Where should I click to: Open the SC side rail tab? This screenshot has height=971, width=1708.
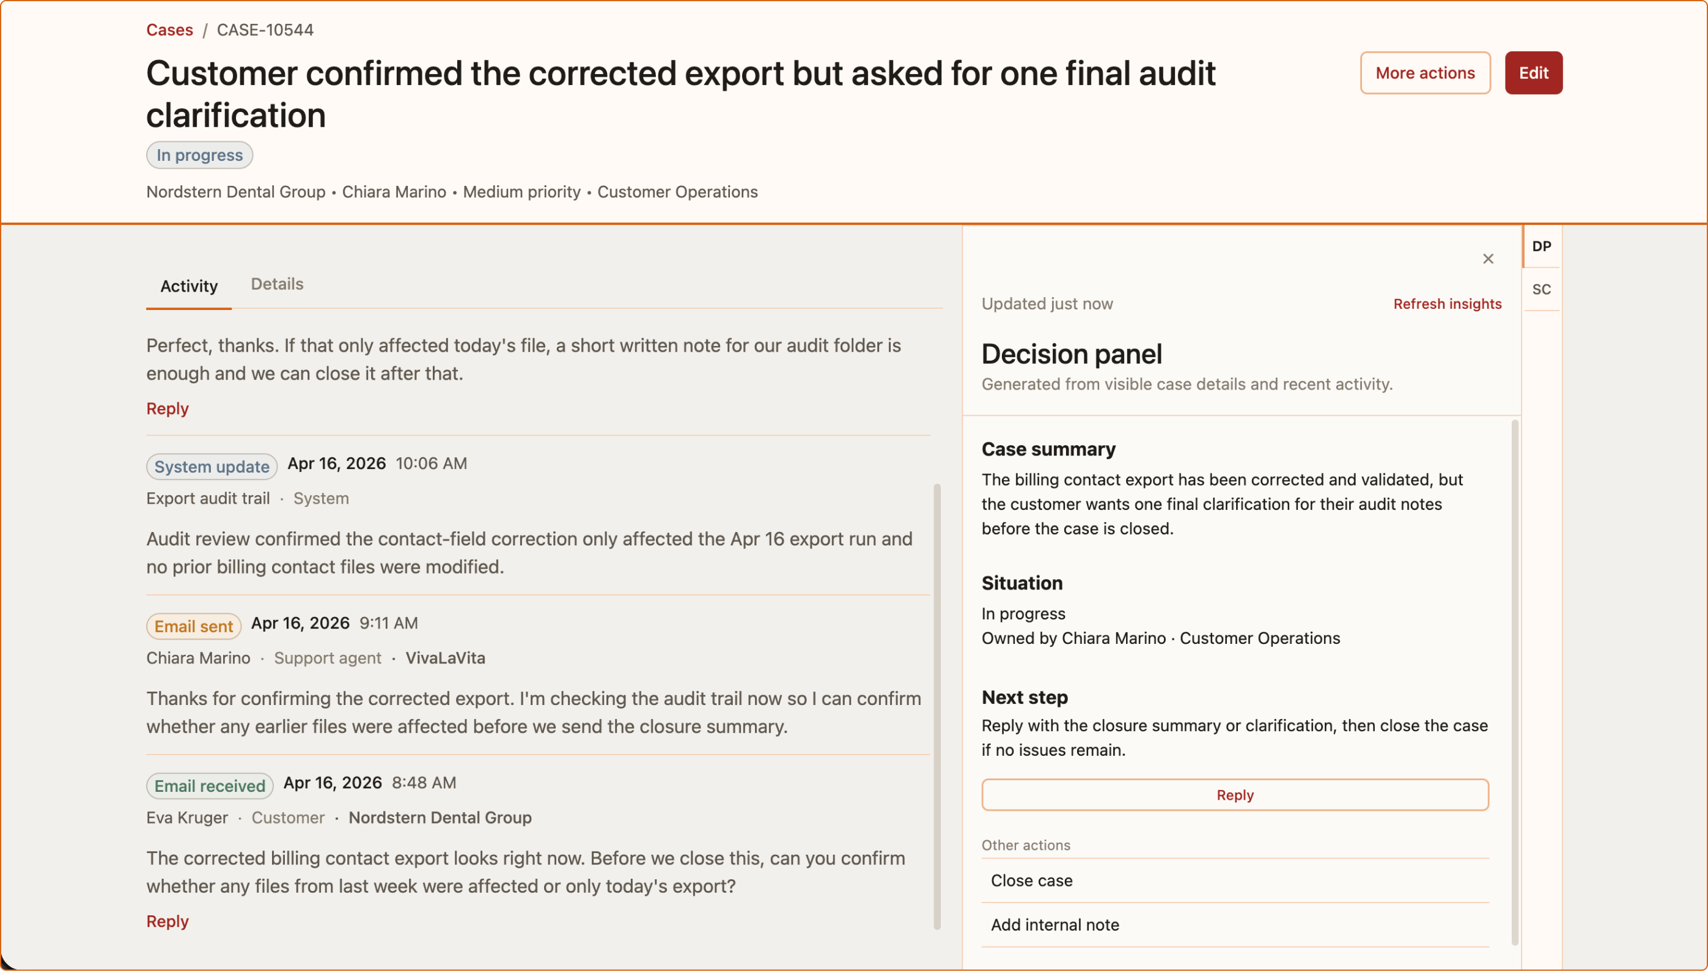(1541, 289)
